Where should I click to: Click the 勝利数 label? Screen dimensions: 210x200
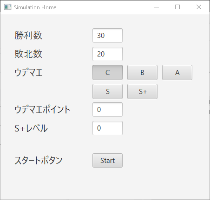[28, 35]
